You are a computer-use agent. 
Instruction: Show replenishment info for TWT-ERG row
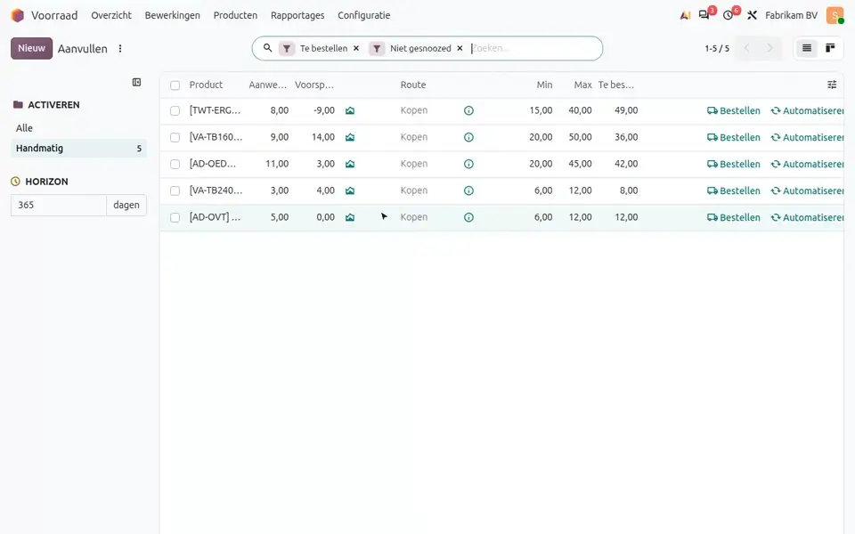coord(468,110)
